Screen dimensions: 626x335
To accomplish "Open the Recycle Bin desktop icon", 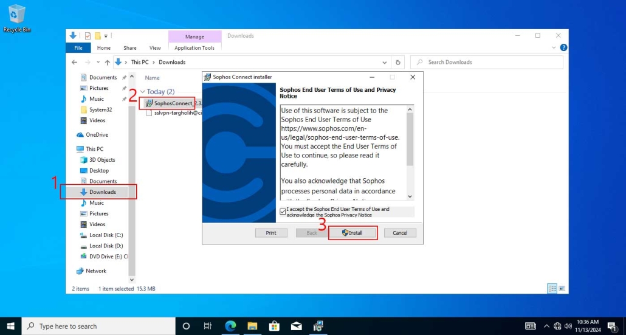I will (x=17, y=19).
